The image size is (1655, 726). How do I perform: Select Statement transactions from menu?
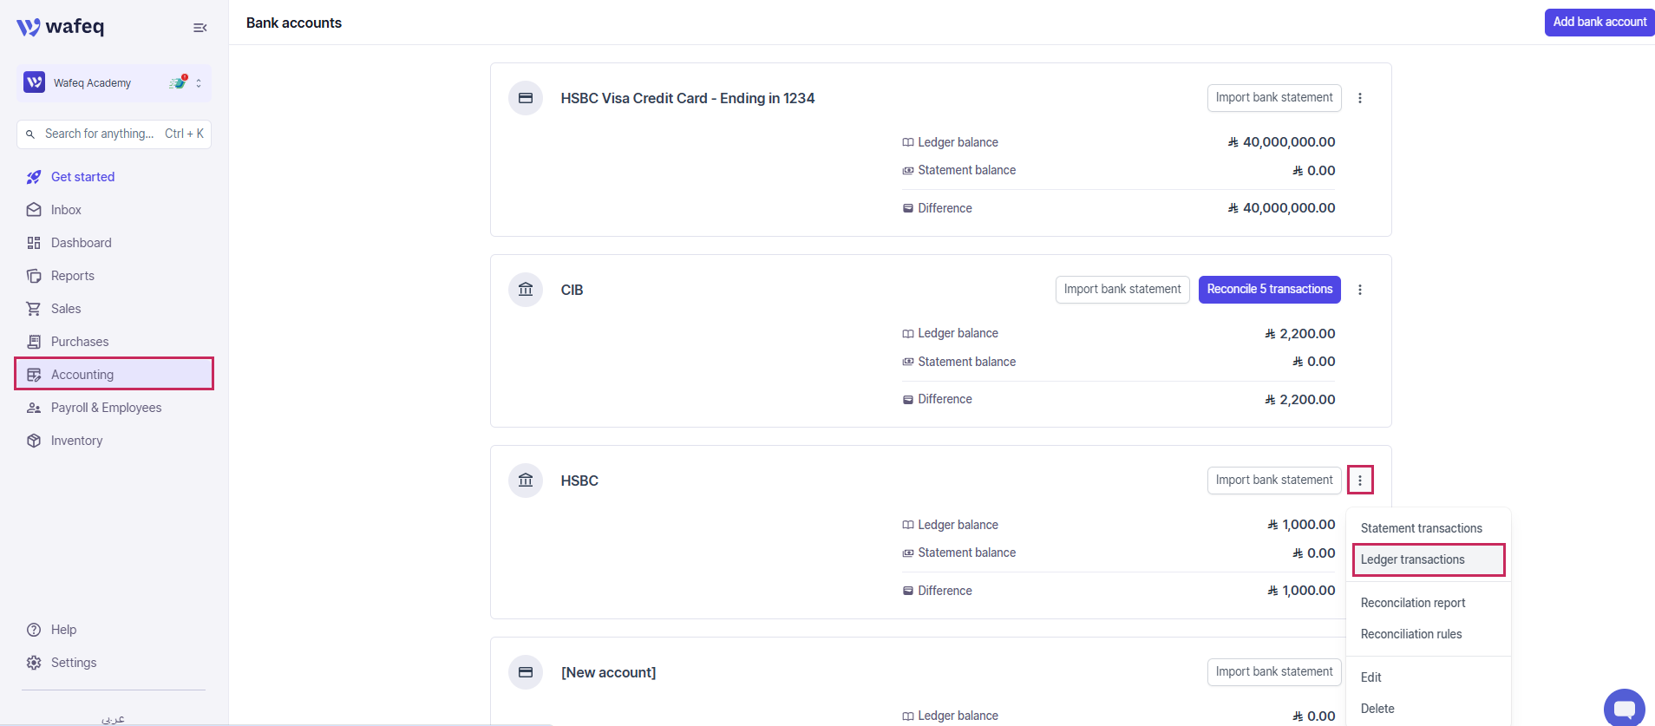point(1422,528)
